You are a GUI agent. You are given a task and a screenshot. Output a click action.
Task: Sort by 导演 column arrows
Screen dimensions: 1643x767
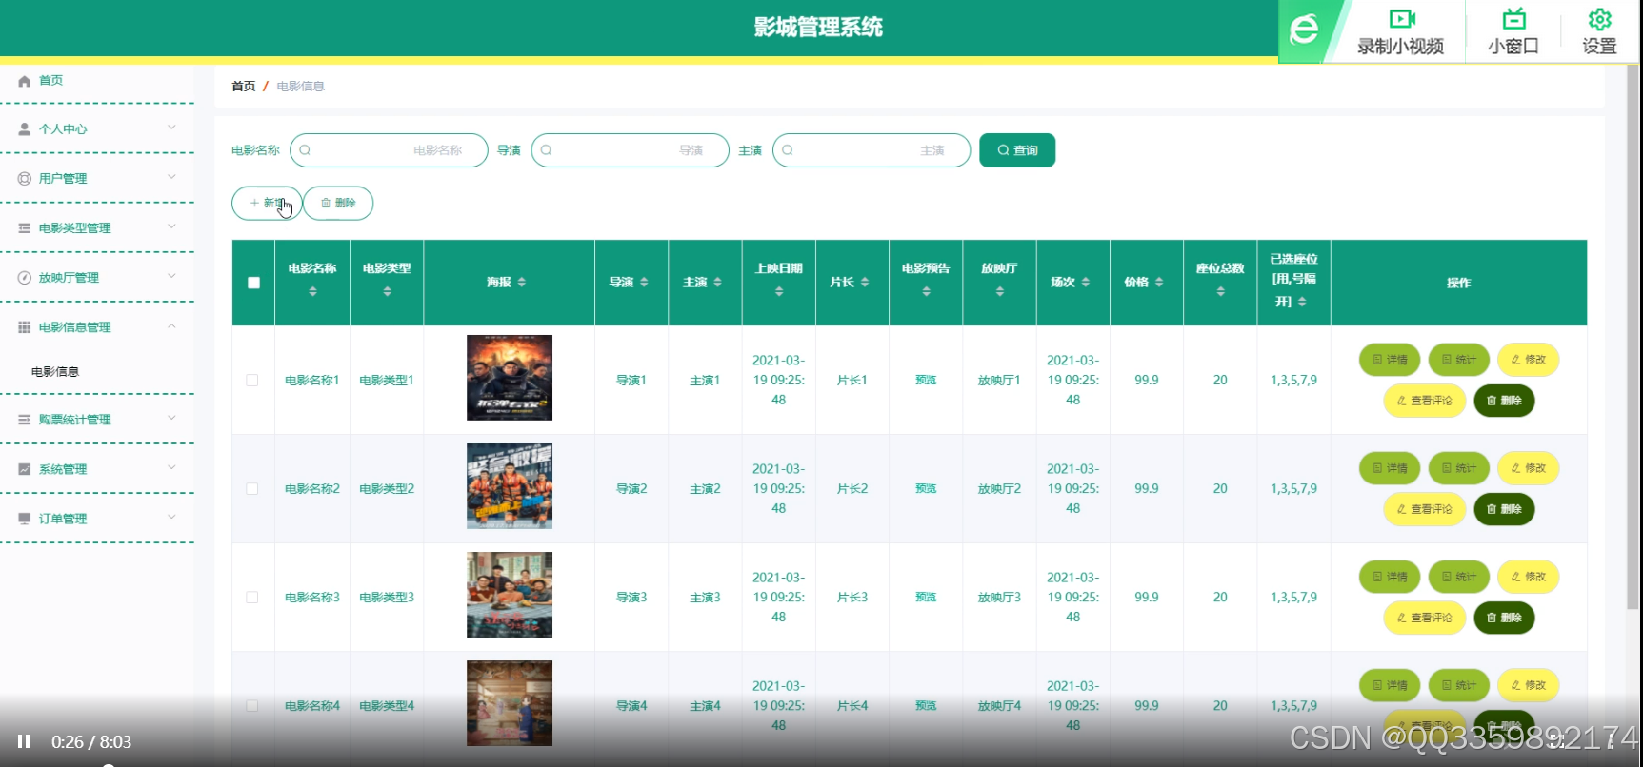(644, 283)
